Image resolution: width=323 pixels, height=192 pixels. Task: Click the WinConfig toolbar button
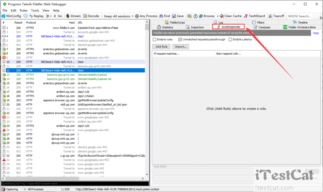click(x=11, y=16)
